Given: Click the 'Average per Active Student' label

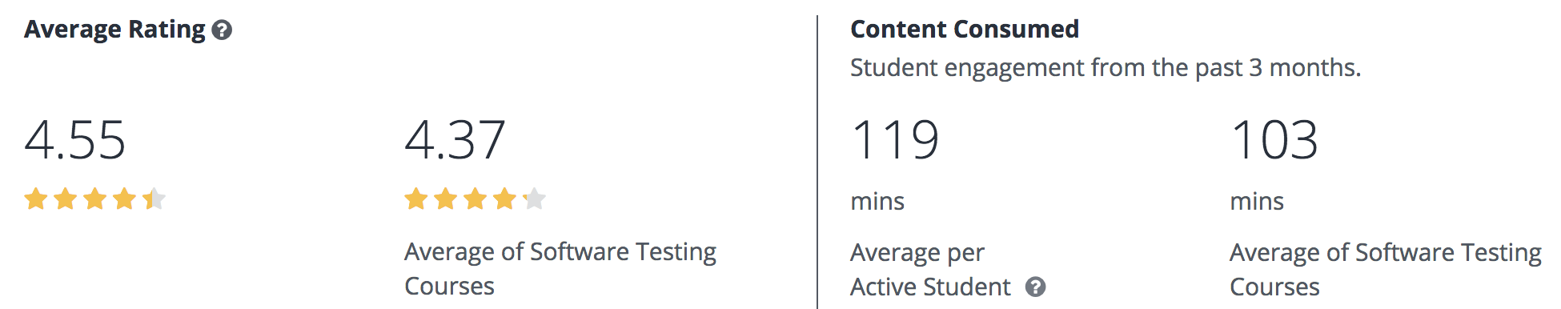Looking at the screenshot, I should click(x=930, y=270).
